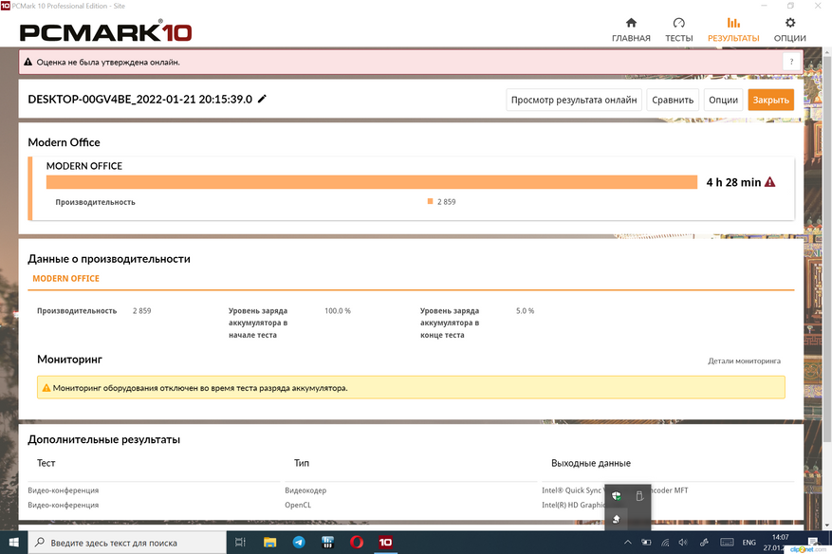Screen dimensions: 832x554
Task: Click the orange Modern Office battery life bar
Action: [372, 182]
